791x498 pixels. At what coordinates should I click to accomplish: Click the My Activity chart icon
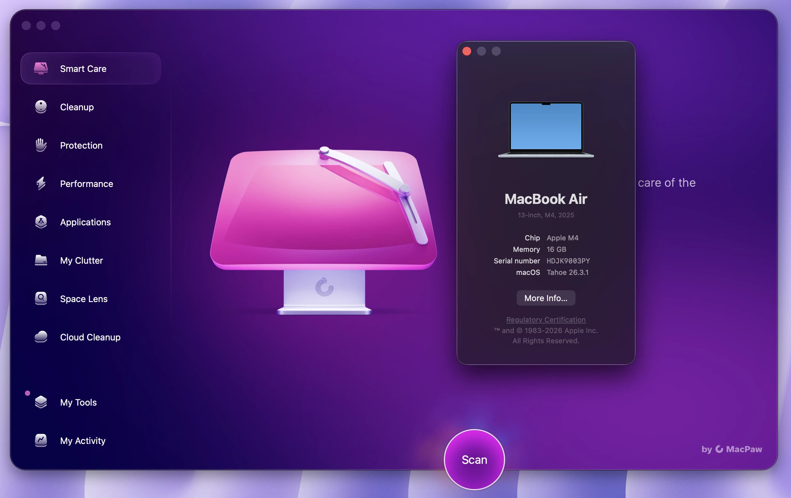pos(41,440)
